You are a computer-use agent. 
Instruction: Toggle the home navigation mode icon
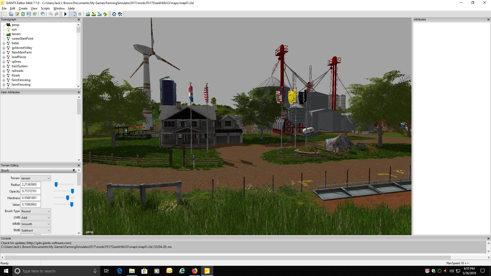74,14
